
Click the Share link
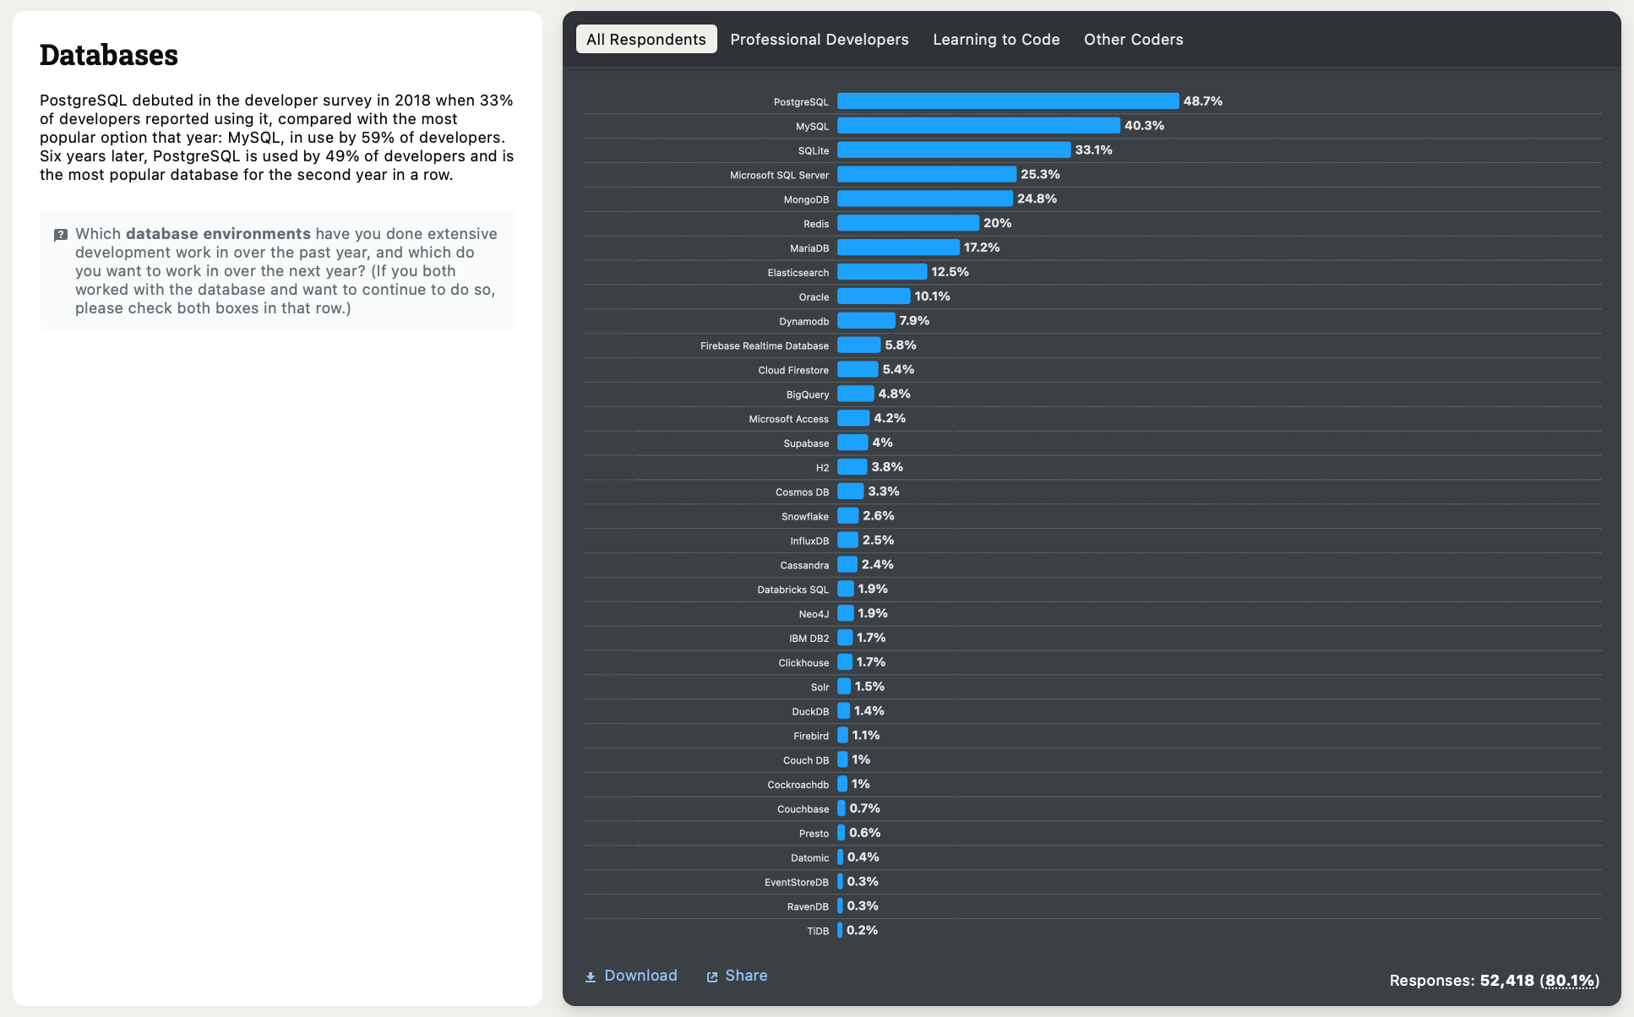point(747,976)
